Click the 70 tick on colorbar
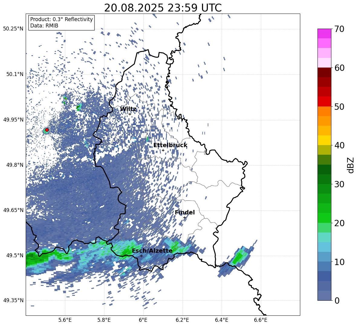Screen dimensions: 358x326 click(339, 29)
